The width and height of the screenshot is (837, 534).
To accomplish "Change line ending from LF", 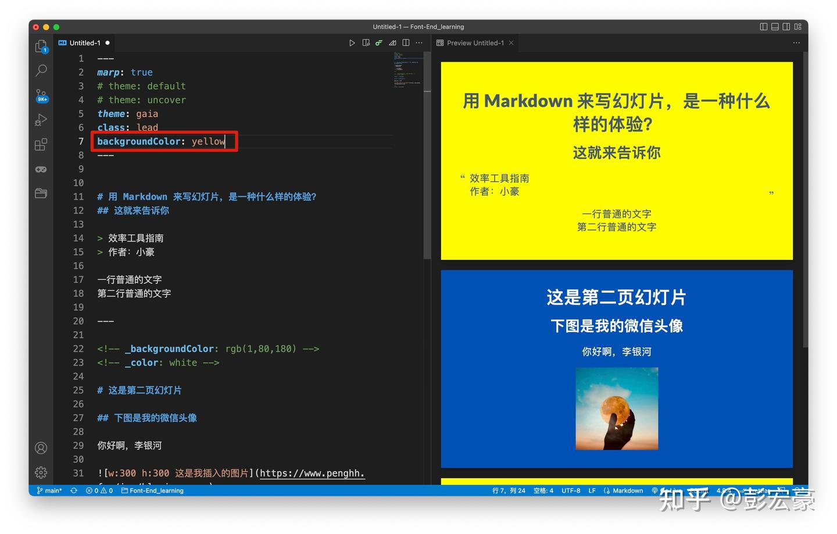I will (592, 490).
